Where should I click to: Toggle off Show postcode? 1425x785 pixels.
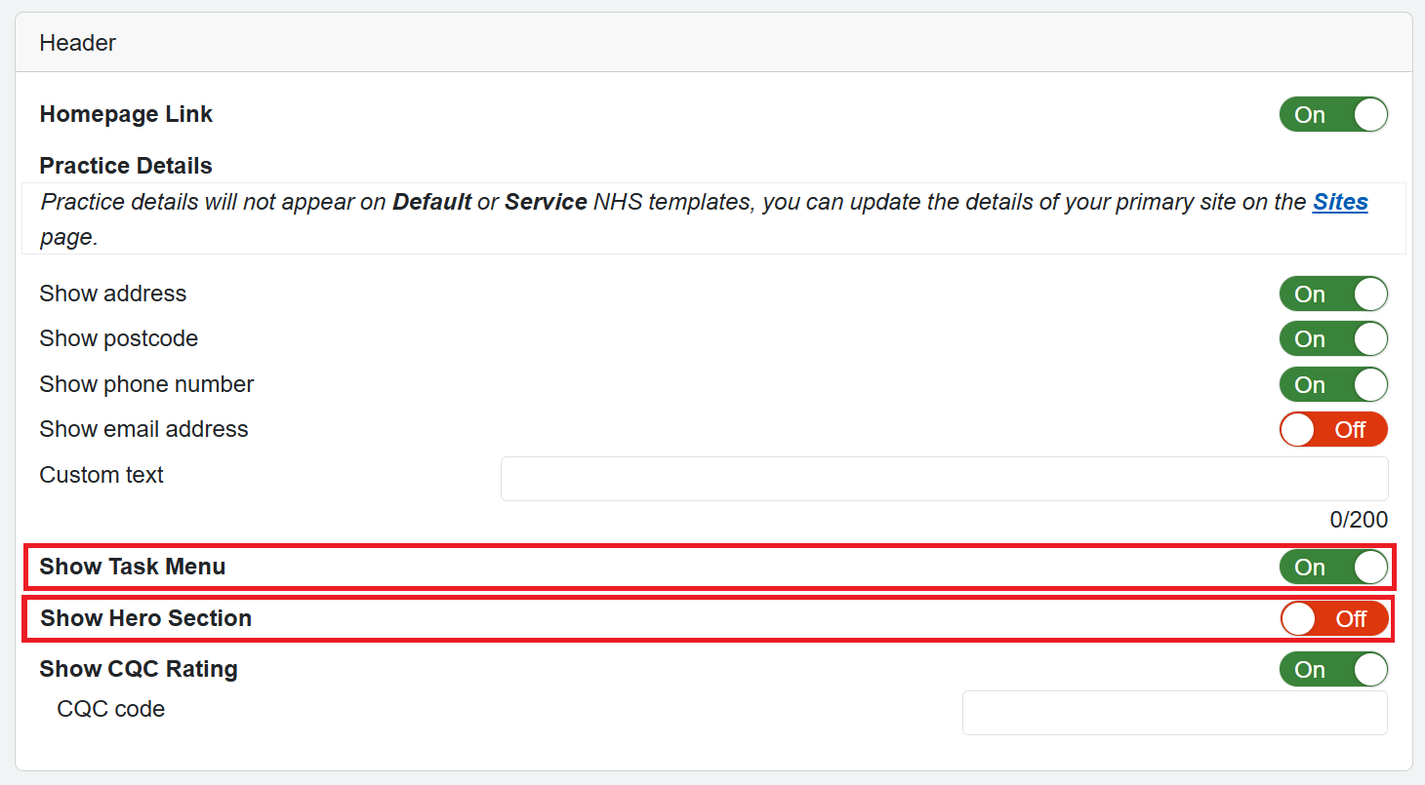tap(1333, 338)
